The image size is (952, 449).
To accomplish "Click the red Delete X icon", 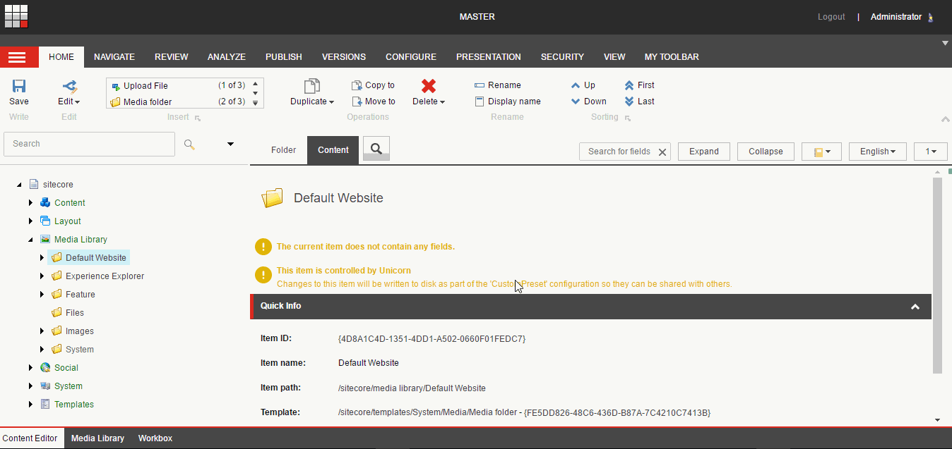I will point(428,86).
